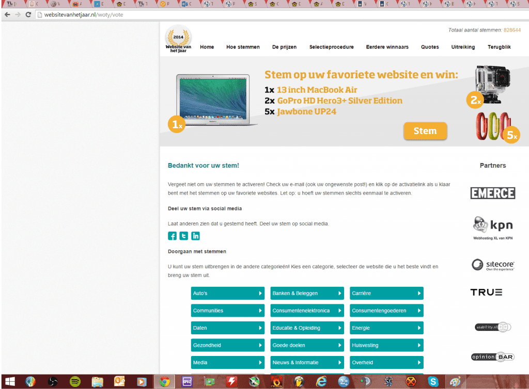Expand the Energie category
Screen dimensions: 529x389
click(386, 328)
